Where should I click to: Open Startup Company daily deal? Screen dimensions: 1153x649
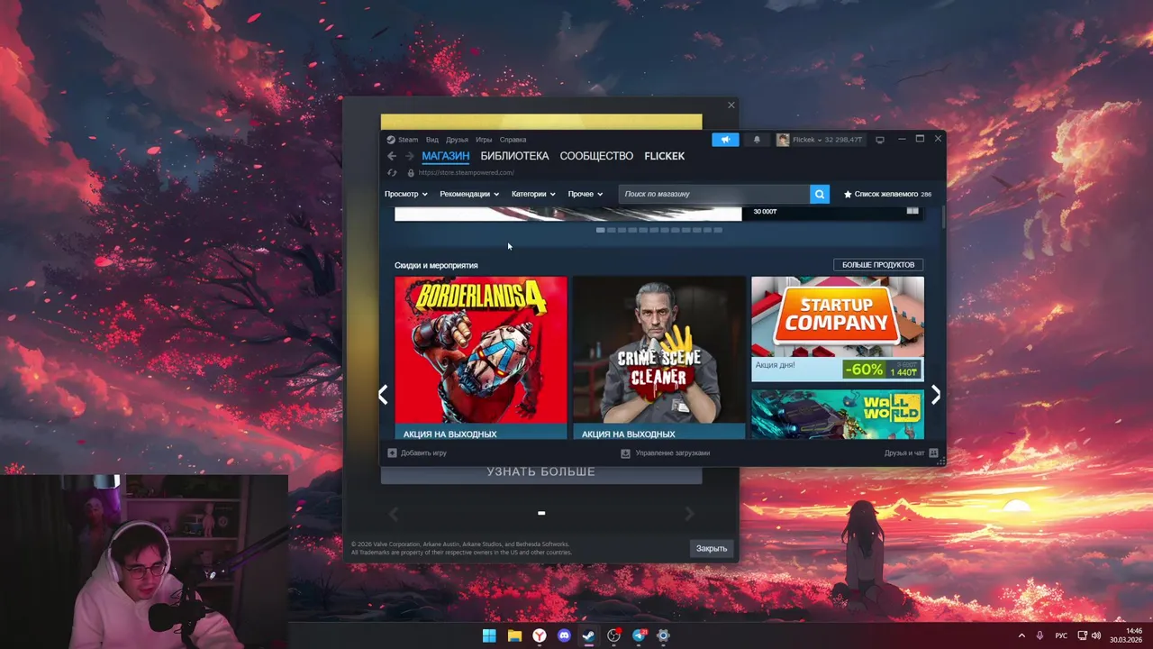tap(838, 329)
